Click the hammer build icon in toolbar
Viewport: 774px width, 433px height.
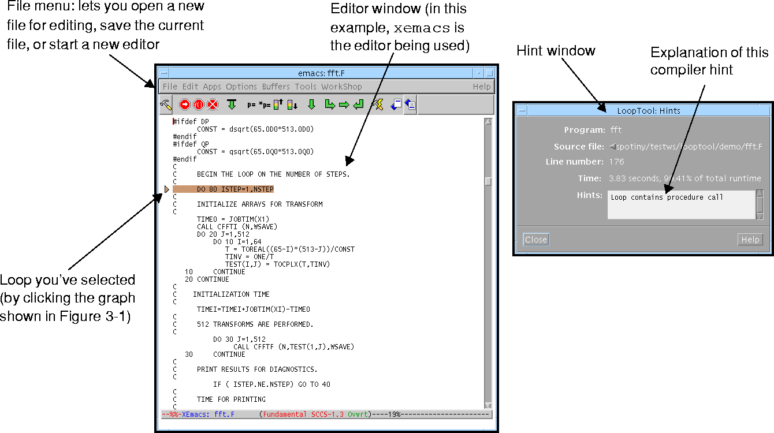165,104
